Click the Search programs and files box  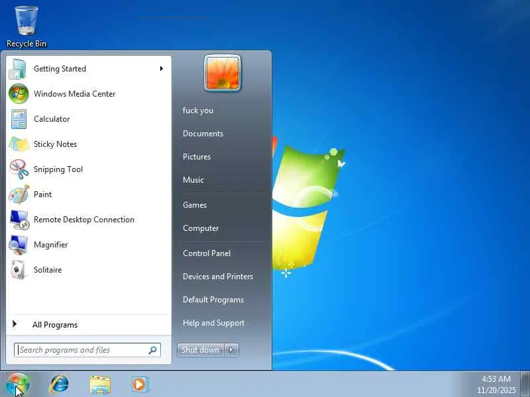click(x=87, y=350)
